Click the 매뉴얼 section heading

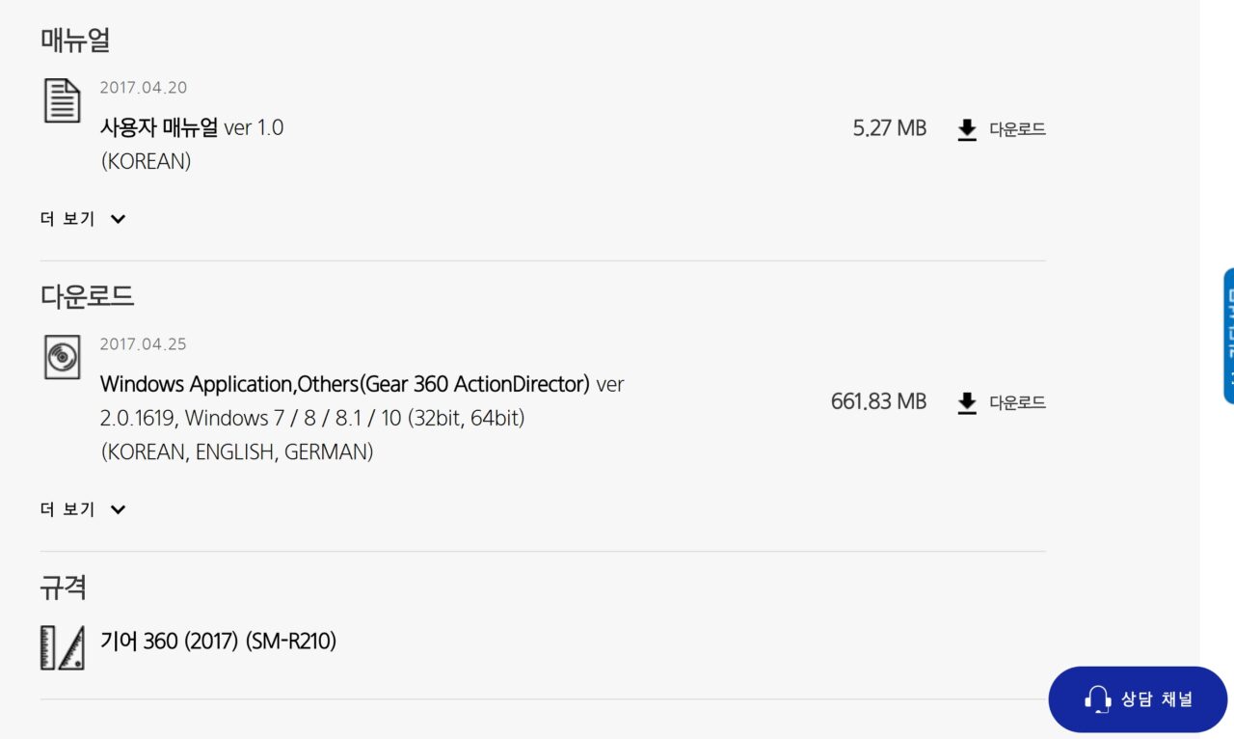pyautogui.click(x=75, y=41)
